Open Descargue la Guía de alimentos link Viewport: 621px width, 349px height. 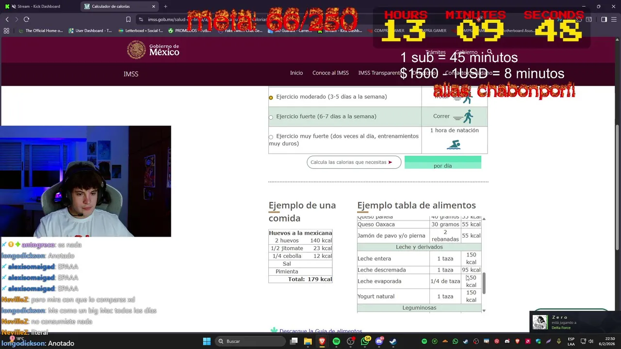pos(321,331)
